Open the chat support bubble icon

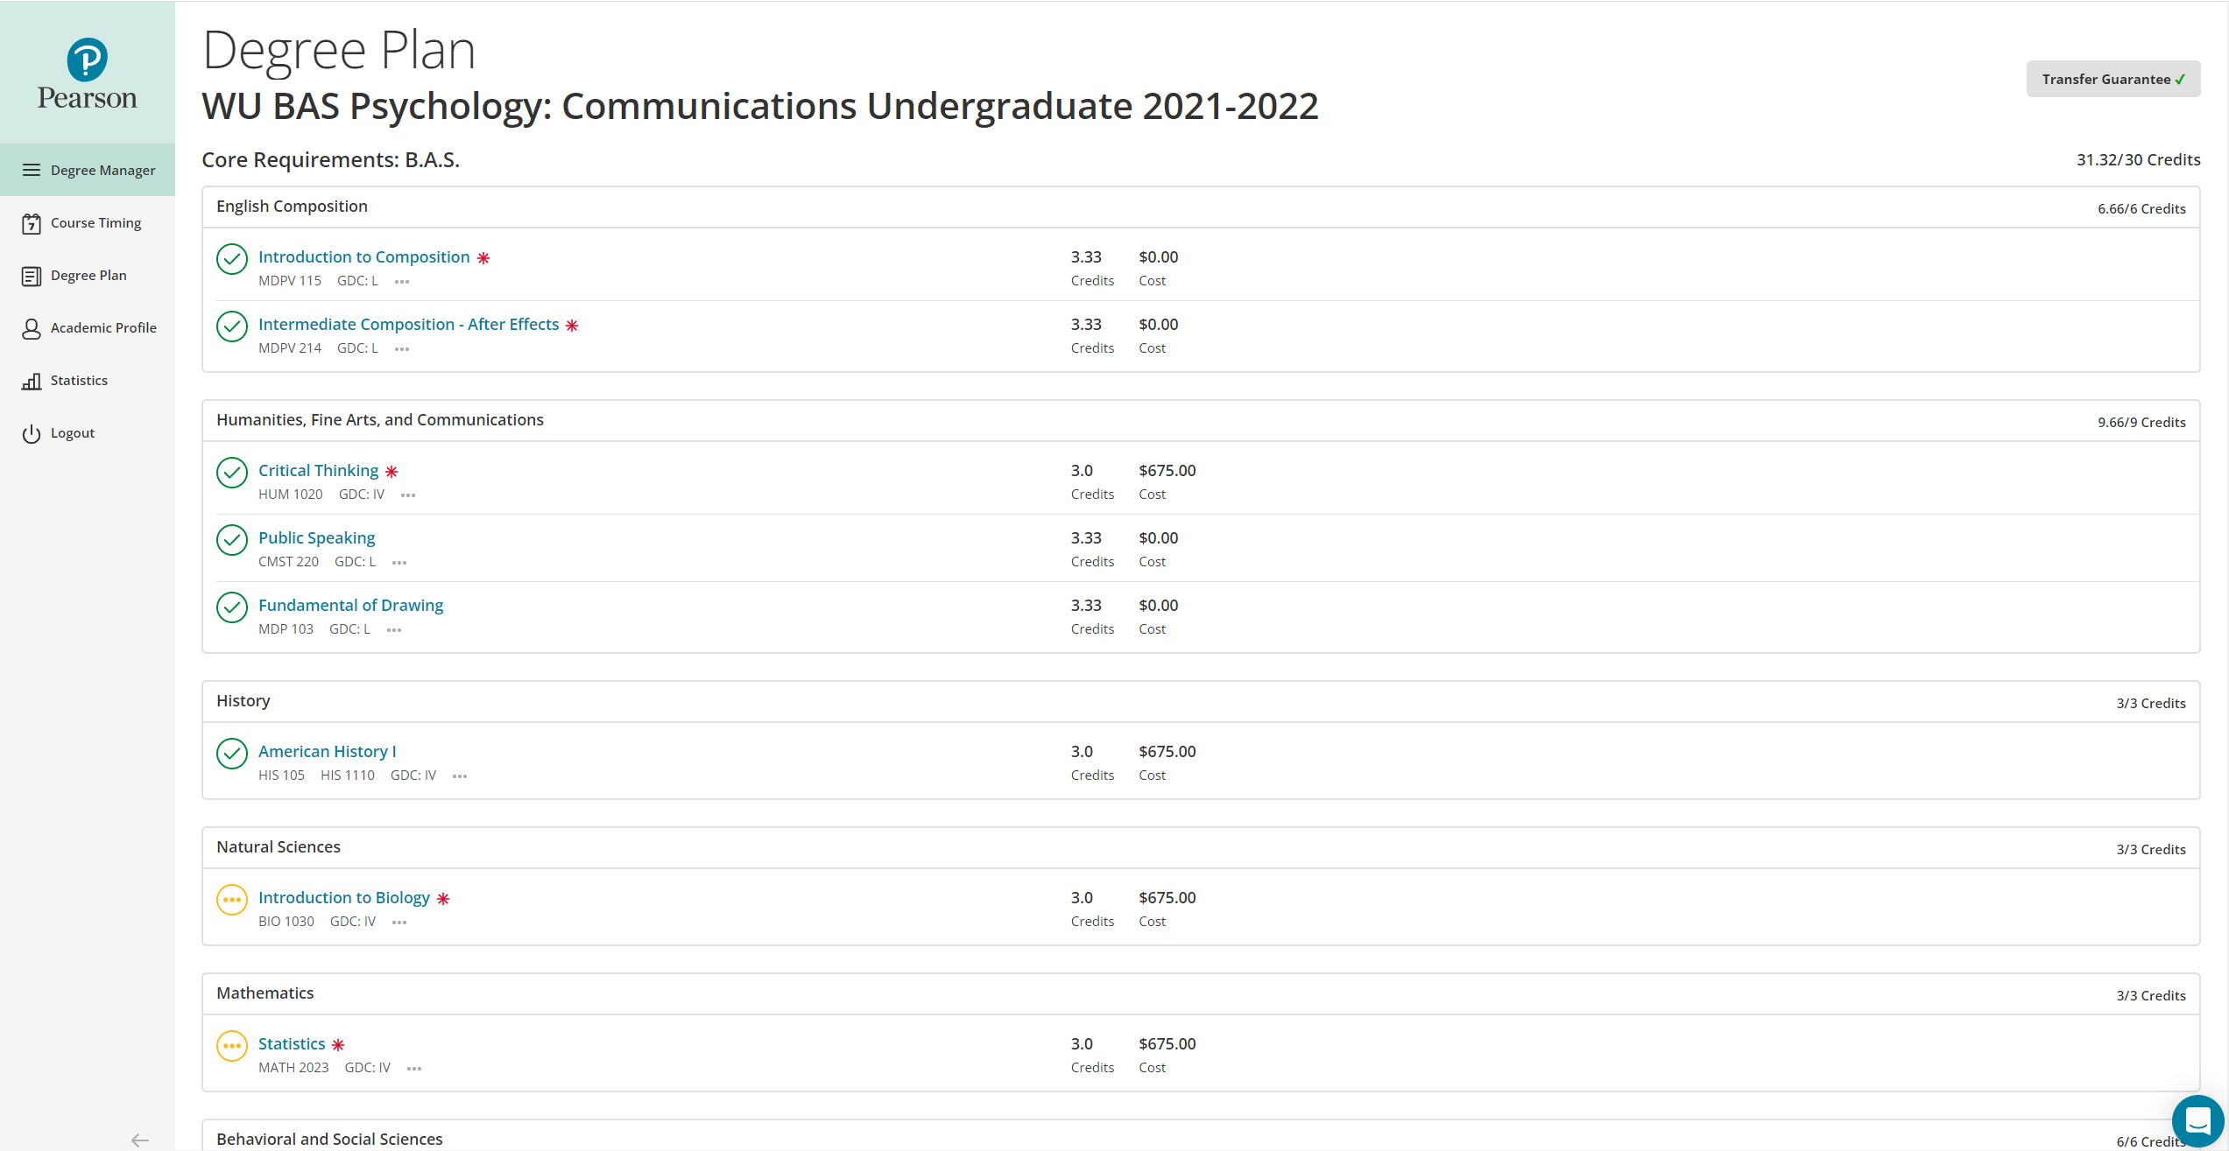(2197, 1120)
